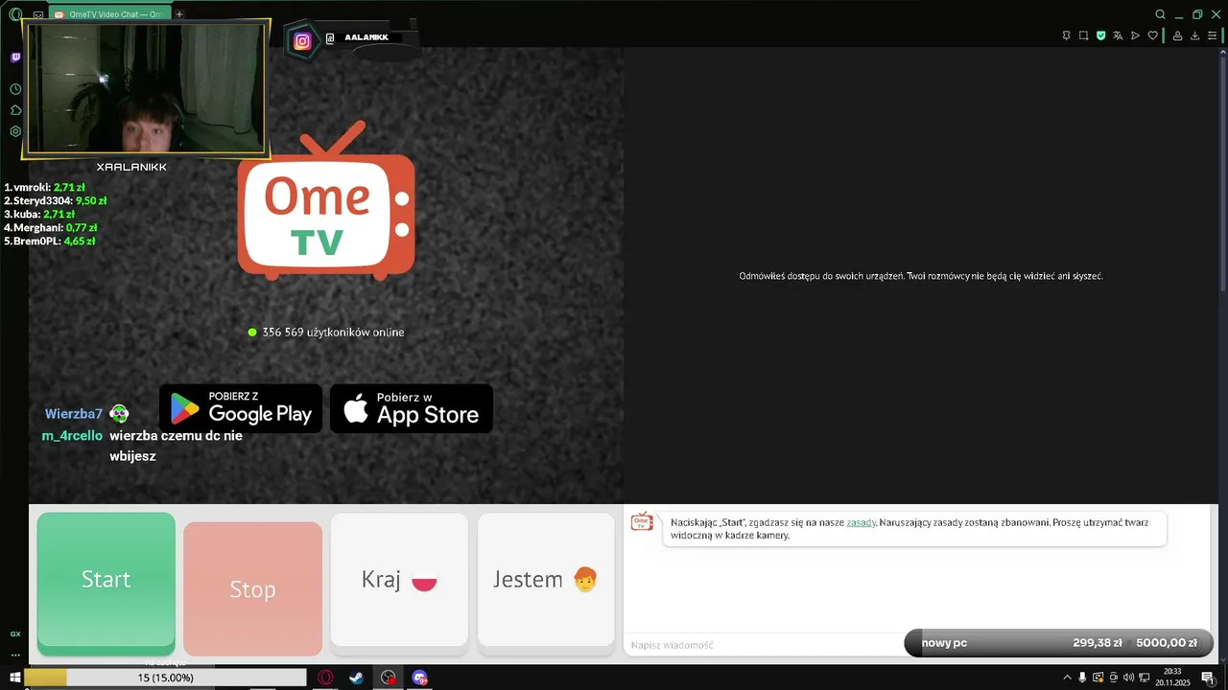Open the GX Corner gamepad icon
Screen dimensions: 1228x690
[38, 14]
